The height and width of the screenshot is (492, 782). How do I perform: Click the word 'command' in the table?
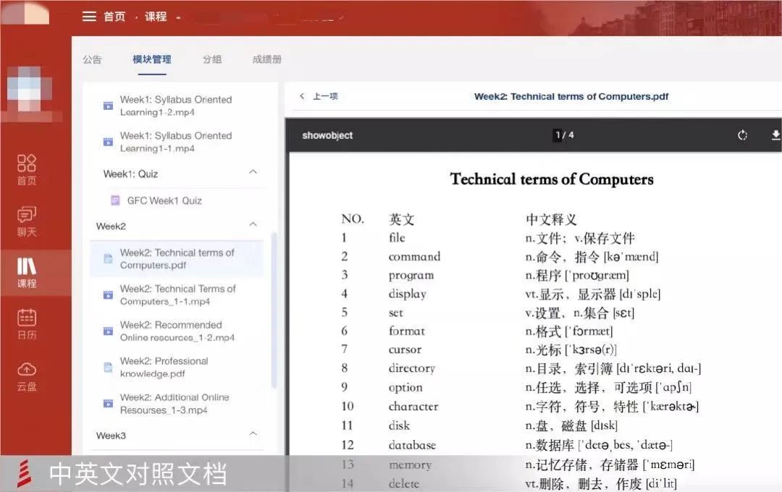(414, 256)
